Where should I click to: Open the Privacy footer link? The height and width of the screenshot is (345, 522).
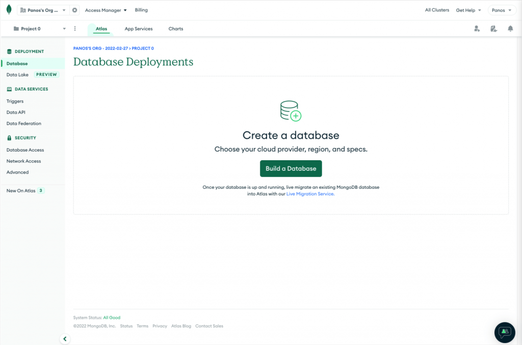pos(160,326)
